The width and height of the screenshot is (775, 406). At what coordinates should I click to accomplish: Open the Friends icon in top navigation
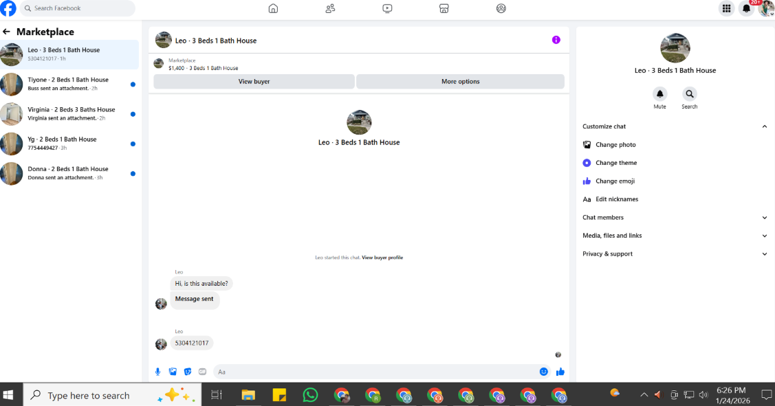point(330,8)
